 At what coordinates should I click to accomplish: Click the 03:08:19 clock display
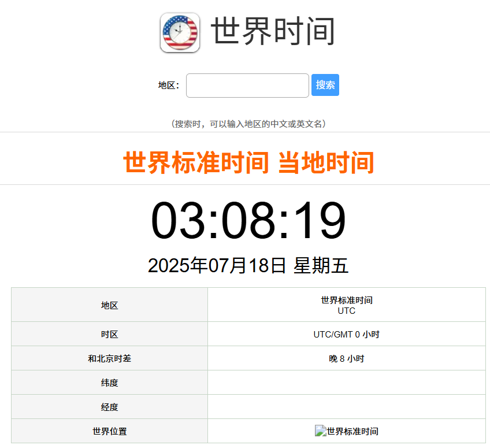point(248,220)
